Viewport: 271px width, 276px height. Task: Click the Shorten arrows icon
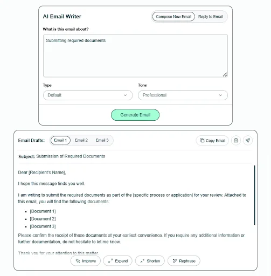click(142, 261)
